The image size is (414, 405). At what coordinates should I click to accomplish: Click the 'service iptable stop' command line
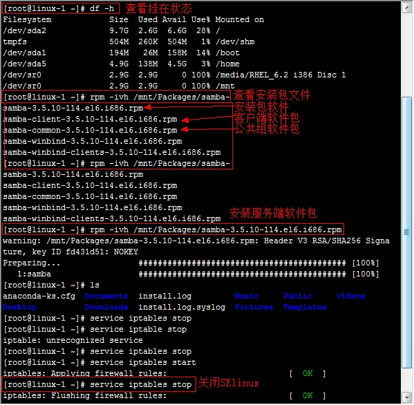95,330
